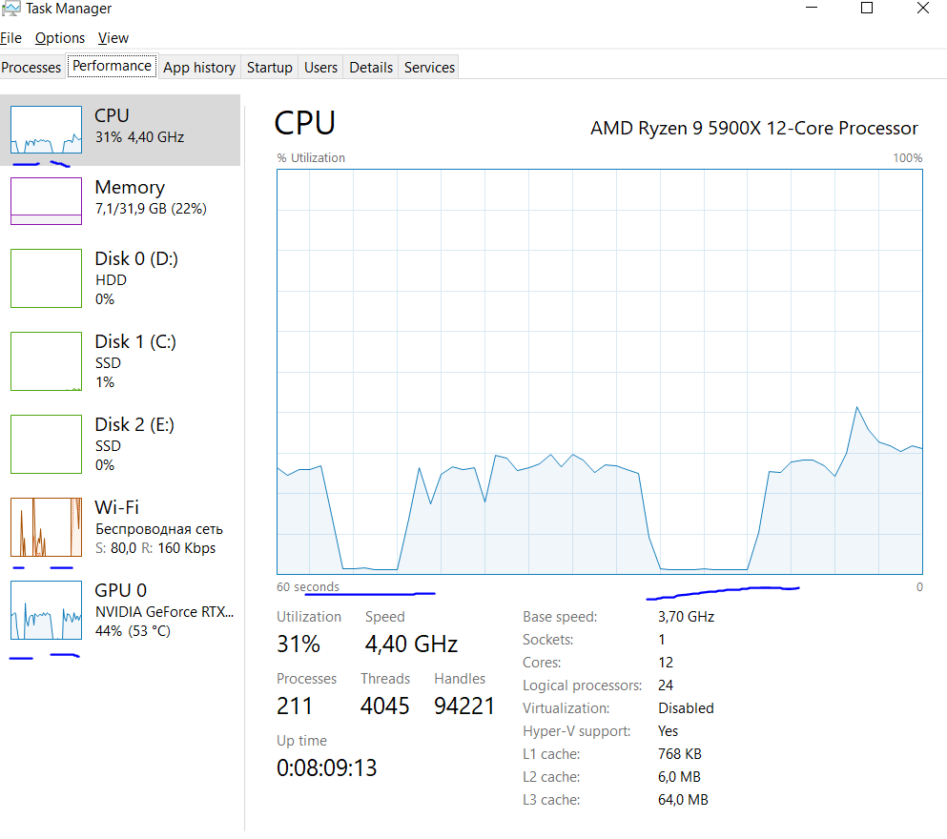Open Disk 1 (C:) SSD graph
Image resolution: width=947 pixels, height=839 pixels.
pyautogui.click(x=46, y=361)
